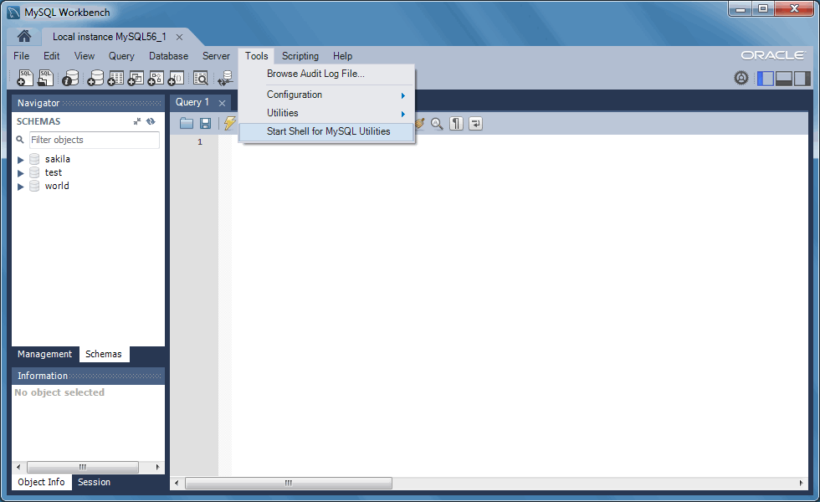Click the new SQL tab icon
This screenshot has height=502, width=820.
pos(25,78)
